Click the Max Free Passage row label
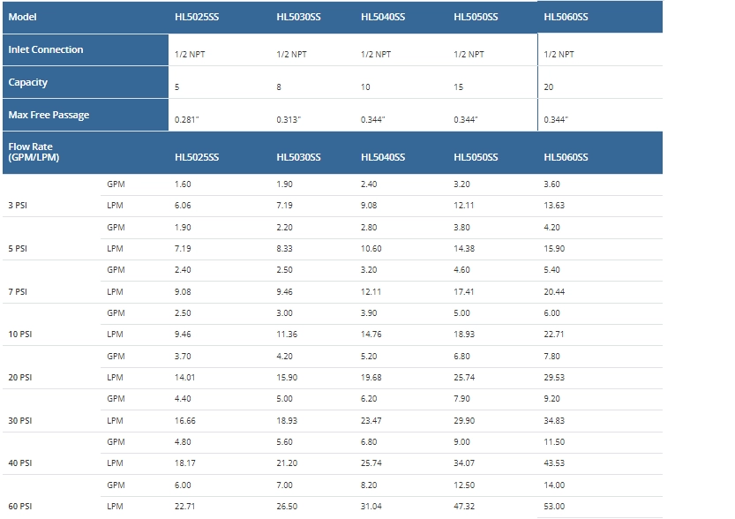The width and height of the screenshot is (735, 519). (49, 115)
